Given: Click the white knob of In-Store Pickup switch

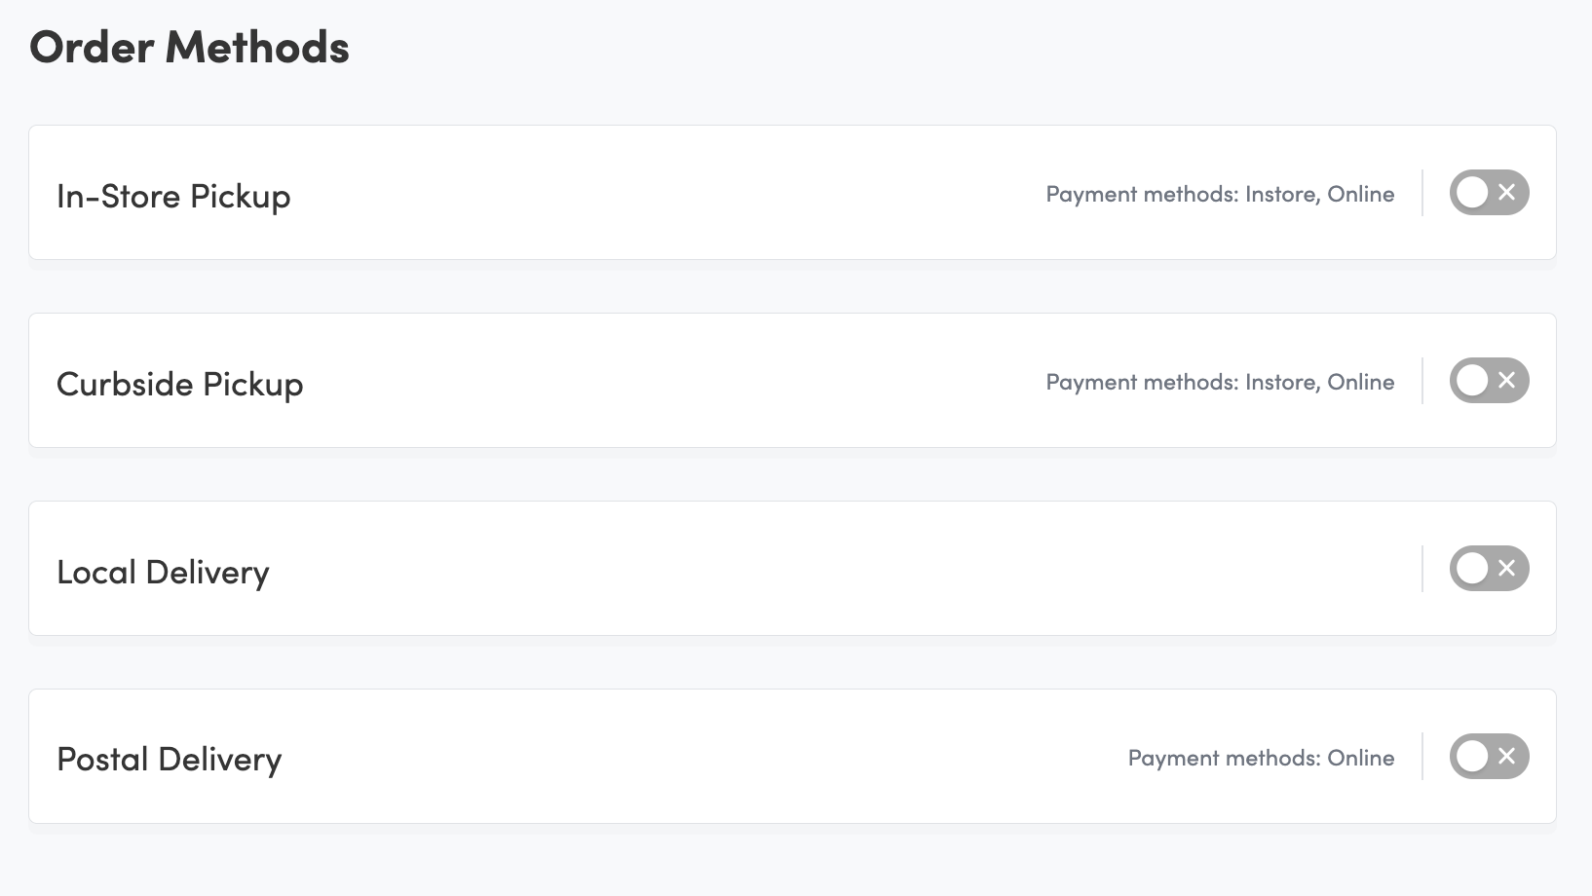Looking at the screenshot, I should coord(1472,193).
